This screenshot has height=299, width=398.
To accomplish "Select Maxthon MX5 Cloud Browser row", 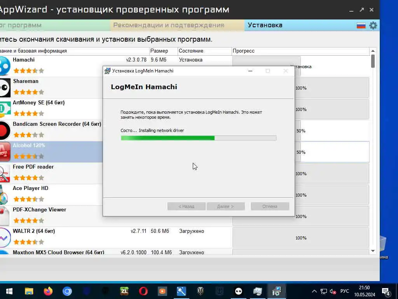I will coord(58,252).
